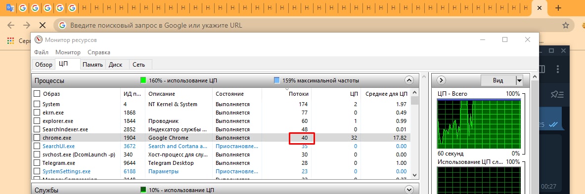Click the Вид button
This screenshot has width=585, height=194.
498,80
